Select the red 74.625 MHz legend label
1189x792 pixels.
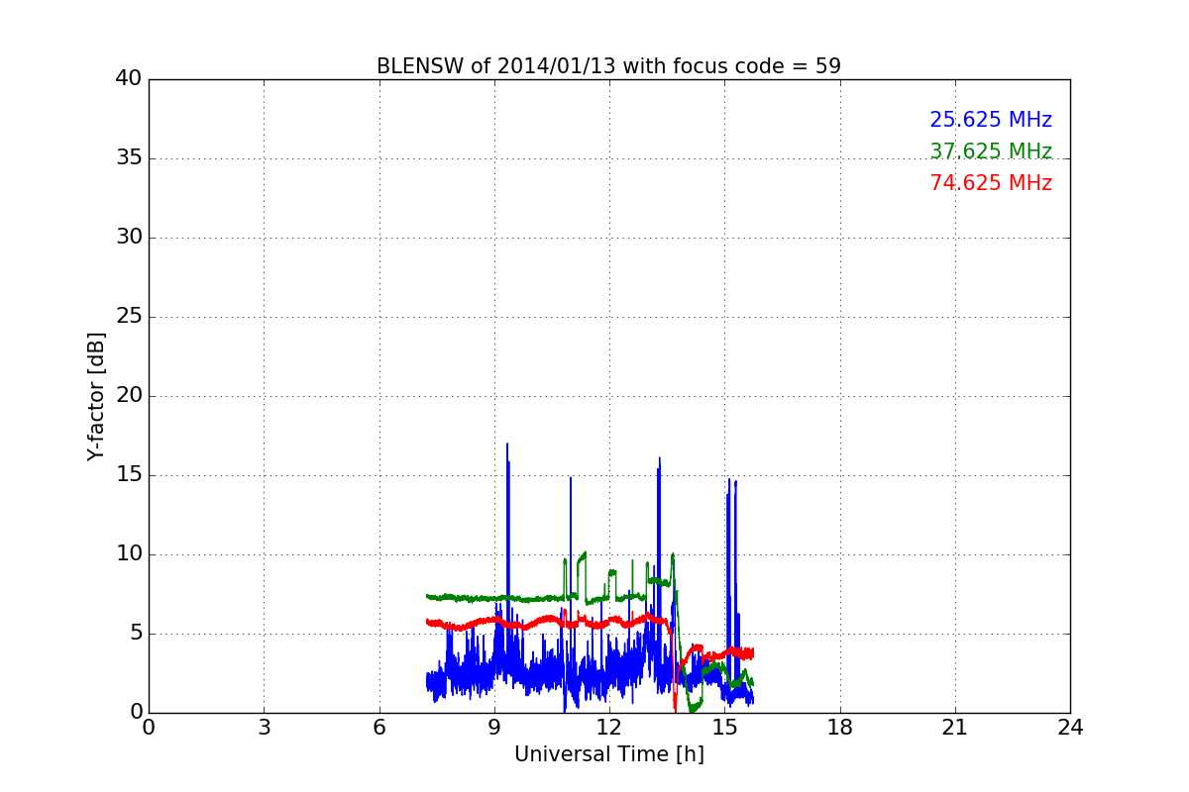point(991,183)
